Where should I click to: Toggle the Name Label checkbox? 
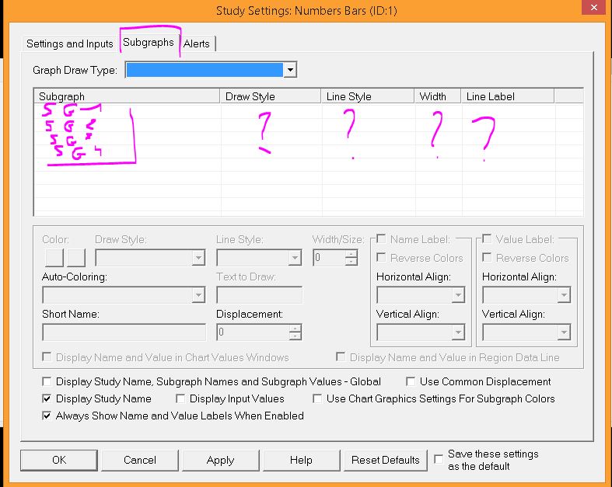pyautogui.click(x=381, y=238)
